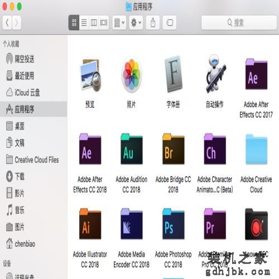The image size is (279, 279).
Task: Click the 设备 sidebar section header
Action: (7, 263)
